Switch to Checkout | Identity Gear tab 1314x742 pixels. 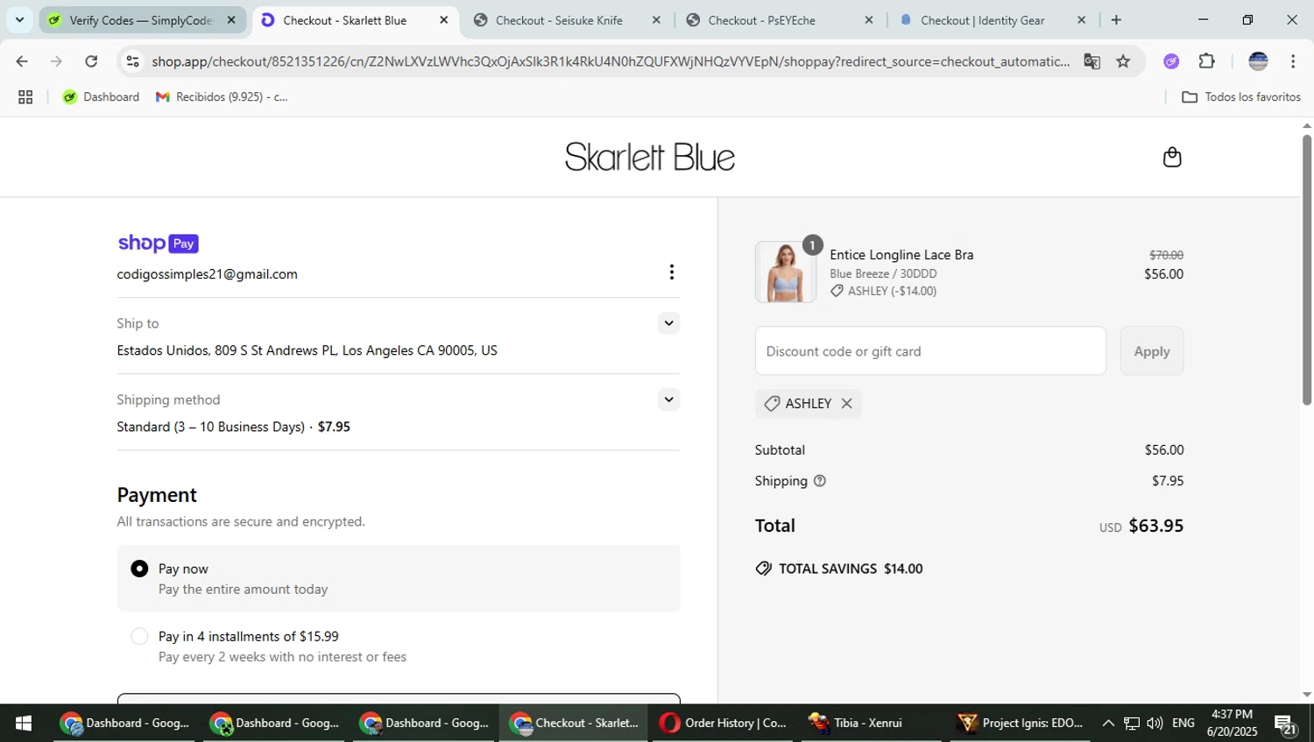pos(992,20)
